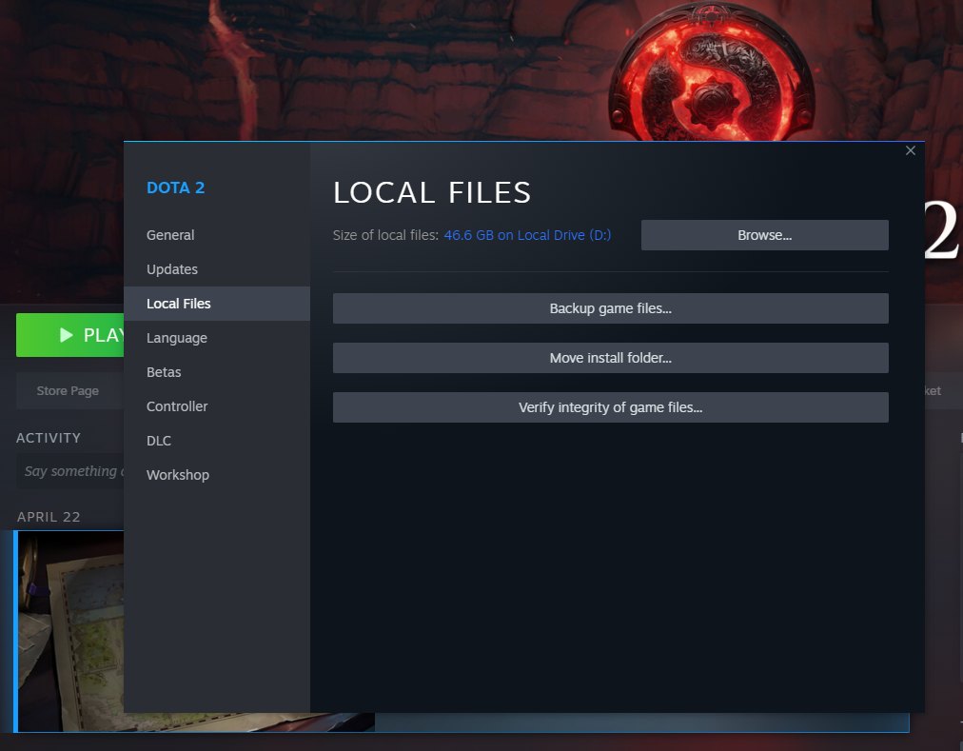Switch to the Workshop section
The image size is (963, 751).
point(217,475)
